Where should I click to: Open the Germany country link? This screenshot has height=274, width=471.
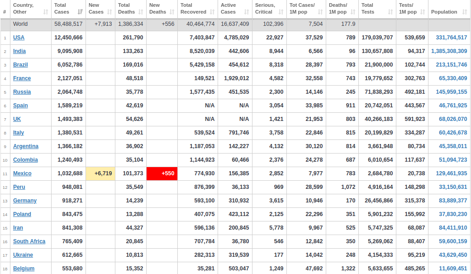pos(25,201)
